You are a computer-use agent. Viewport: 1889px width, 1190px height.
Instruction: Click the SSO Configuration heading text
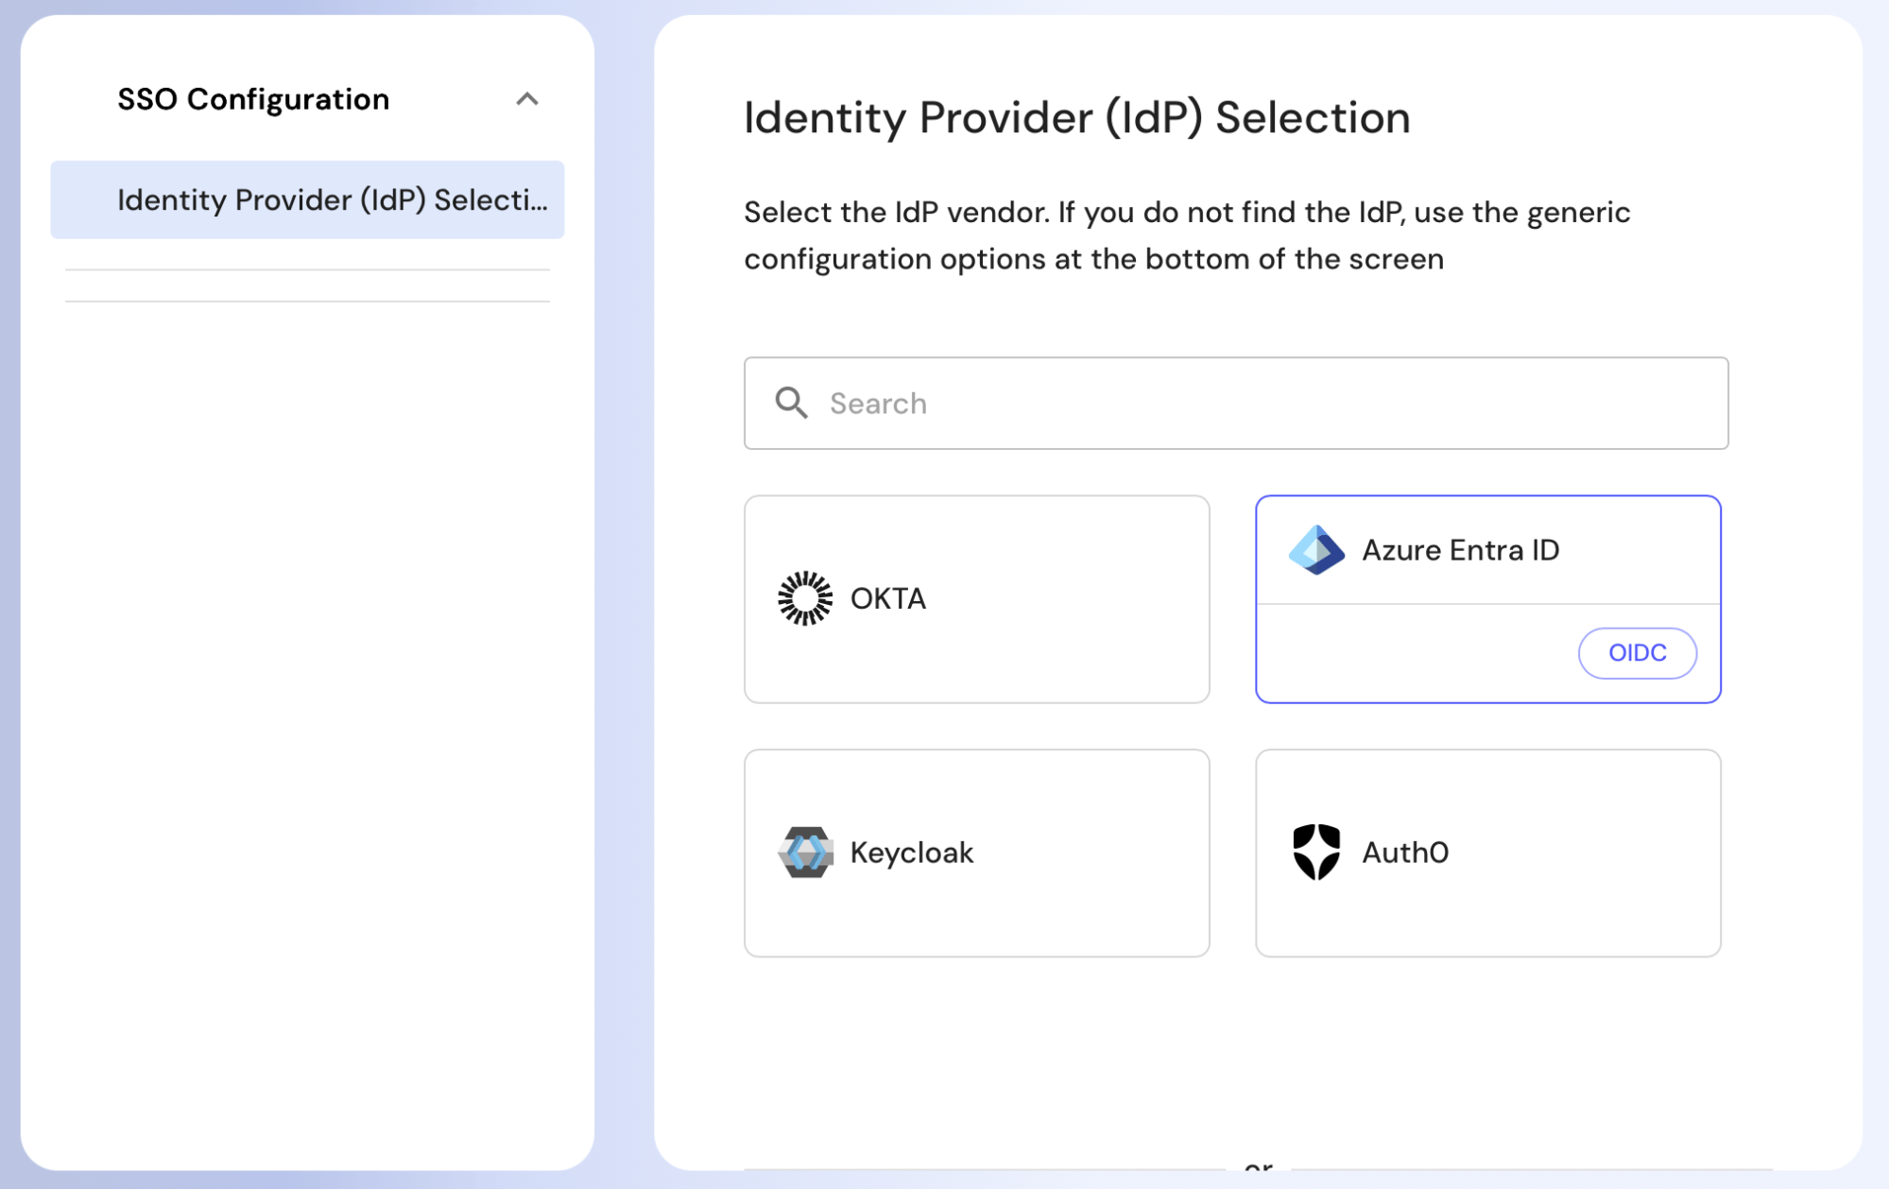click(x=253, y=99)
